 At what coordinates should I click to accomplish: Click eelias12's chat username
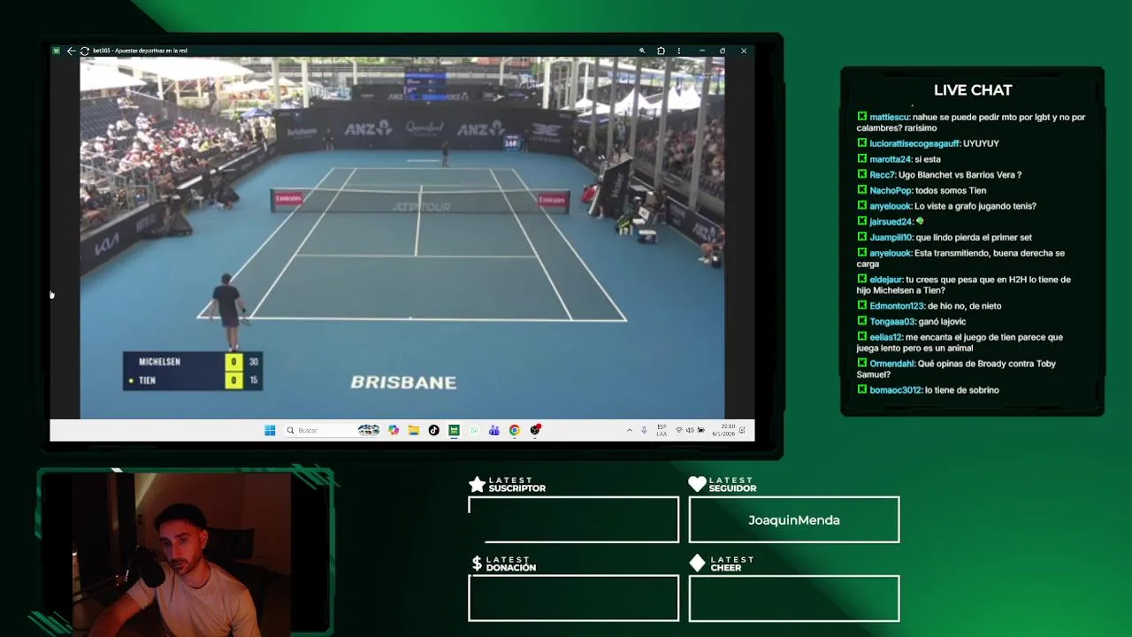tap(885, 337)
